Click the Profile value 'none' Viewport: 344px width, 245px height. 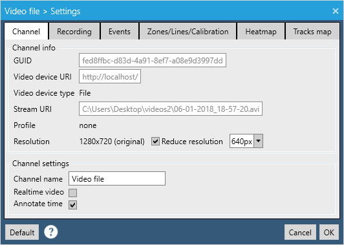(x=88, y=125)
